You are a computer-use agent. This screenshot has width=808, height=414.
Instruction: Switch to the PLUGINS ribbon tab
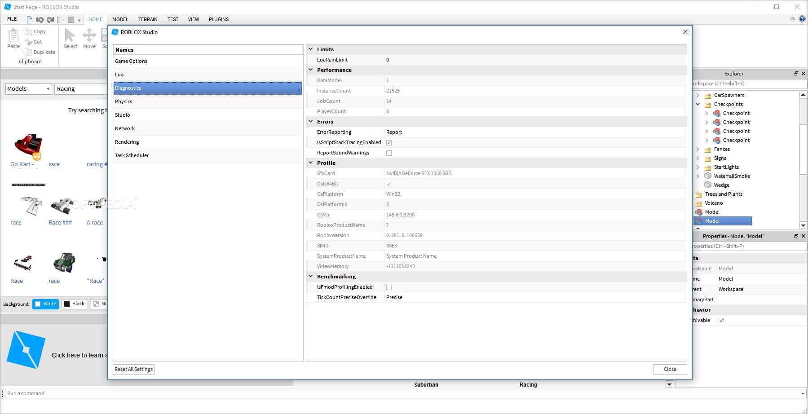tap(219, 19)
